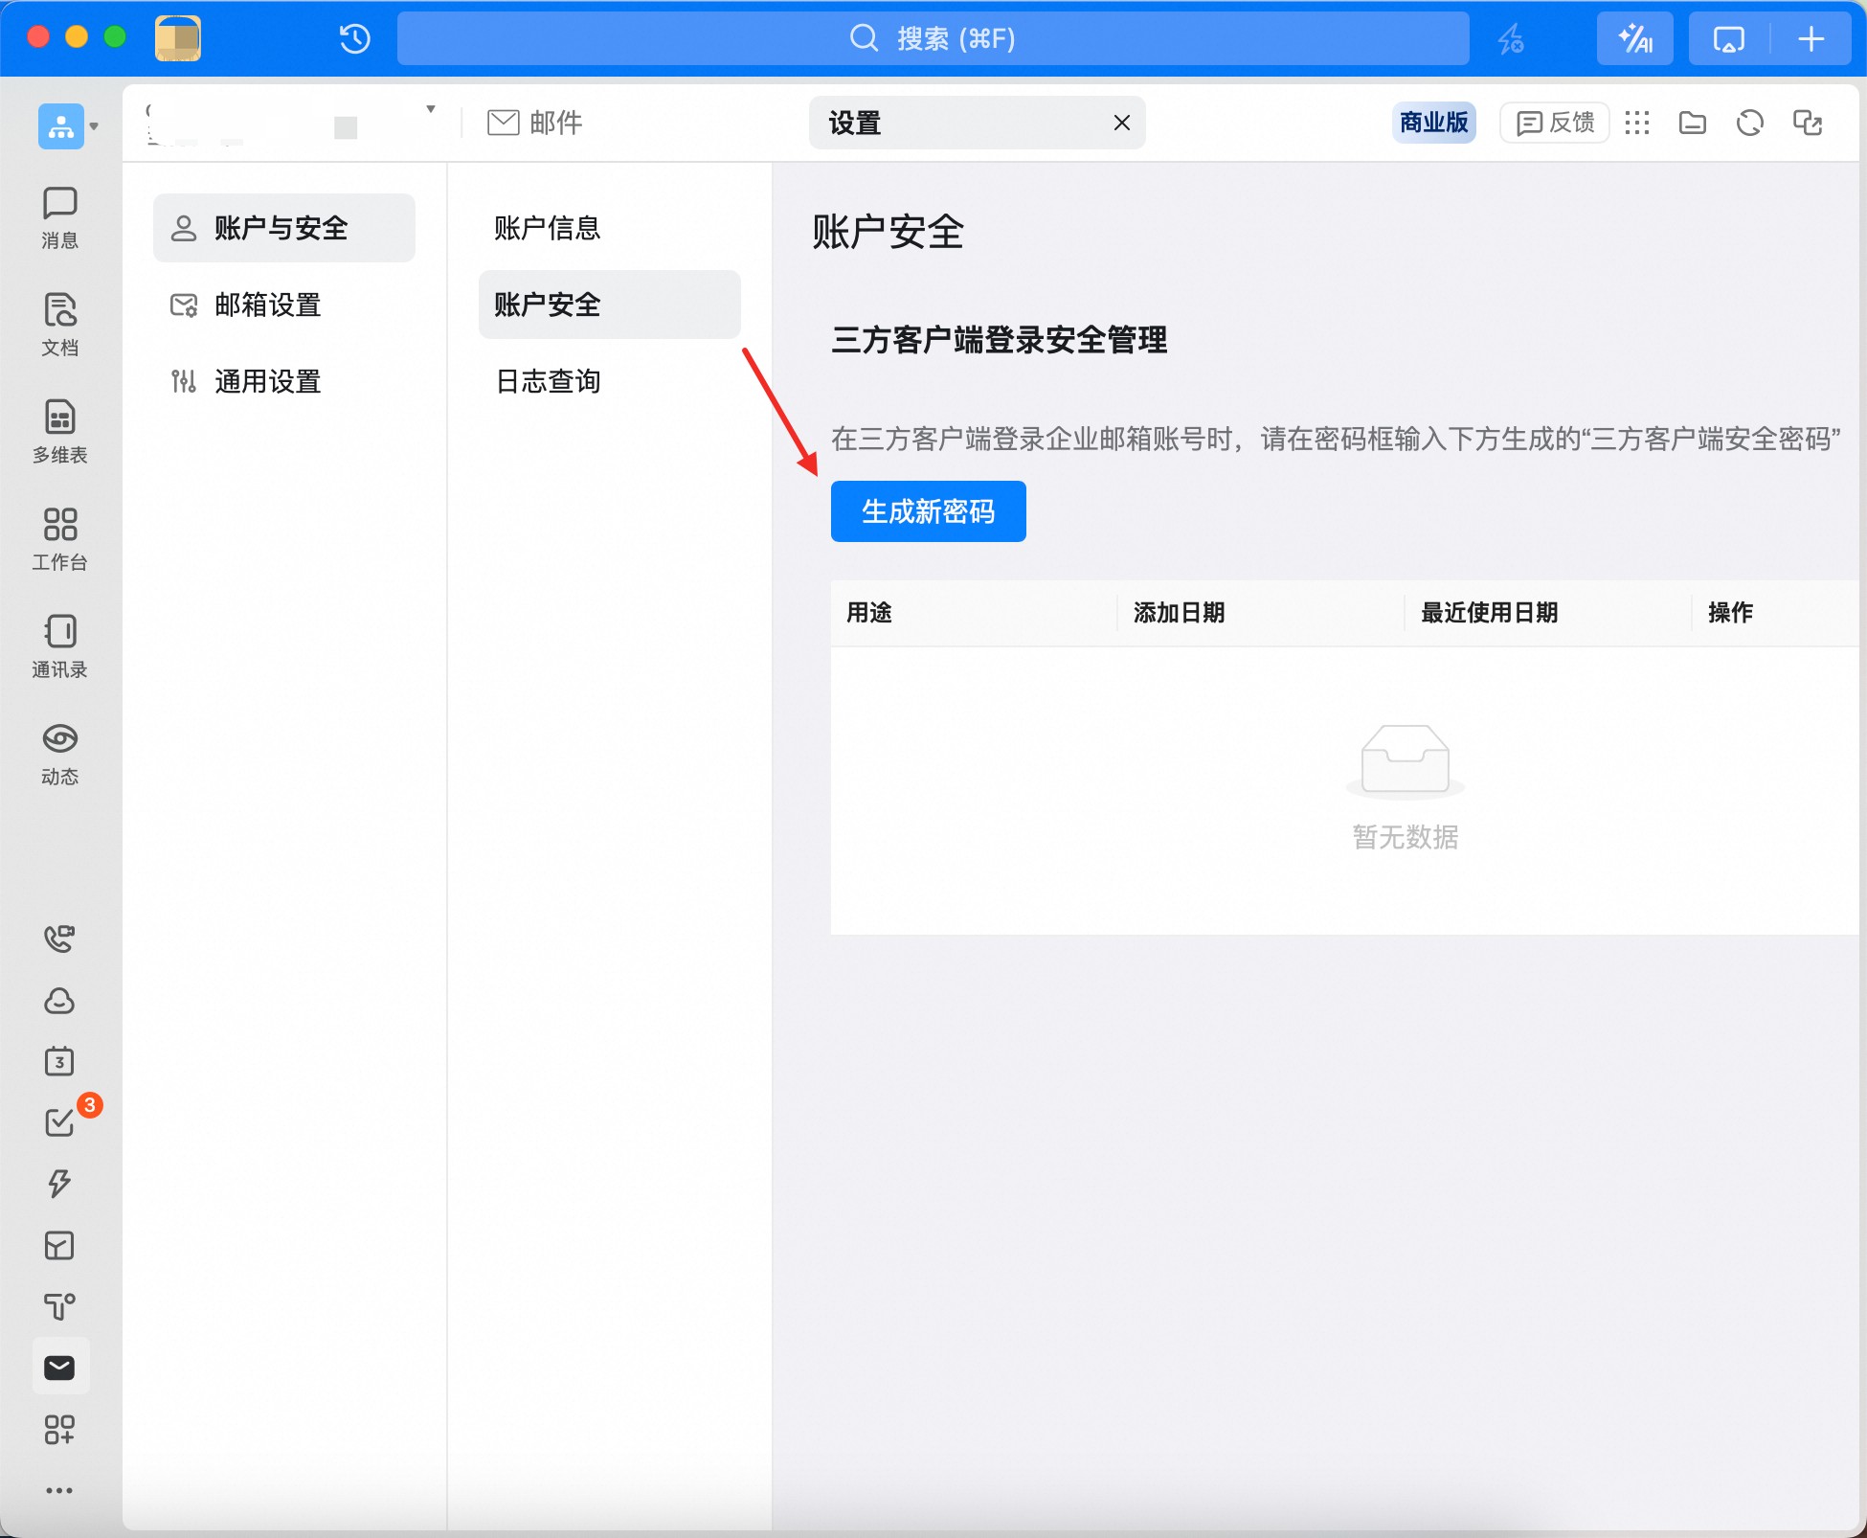1867x1538 pixels.
Task: Close the 设置 tab
Action: pos(1122,123)
